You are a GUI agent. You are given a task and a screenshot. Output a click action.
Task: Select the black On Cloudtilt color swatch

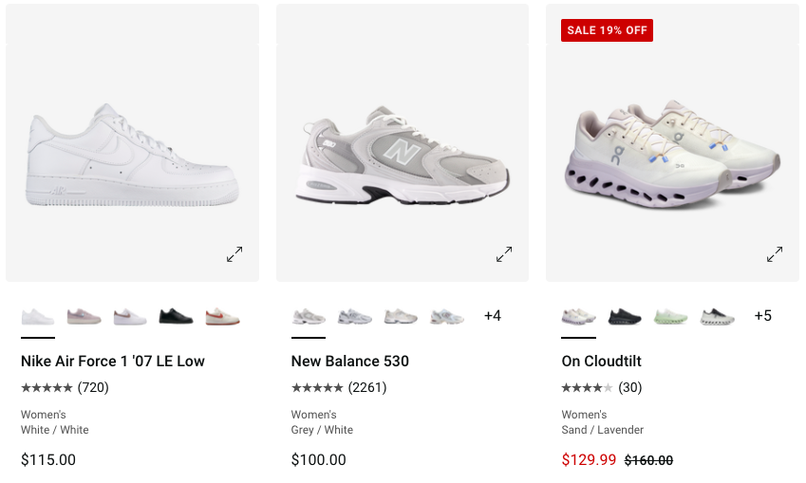625,316
